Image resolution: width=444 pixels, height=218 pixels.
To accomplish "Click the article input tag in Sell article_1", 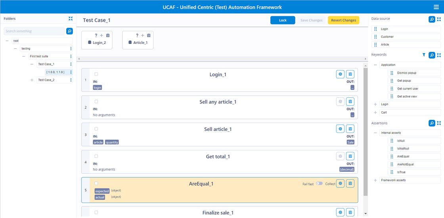I will pyautogui.click(x=98, y=142).
